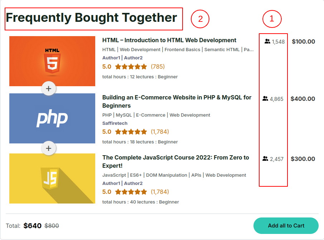Click the $640 discounted total price
This screenshot has height=240, width=324.
pos(33,226)
